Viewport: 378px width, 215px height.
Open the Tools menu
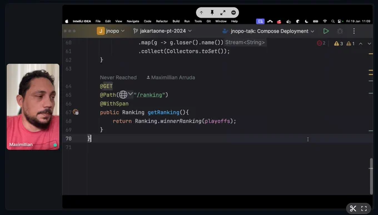198,21
